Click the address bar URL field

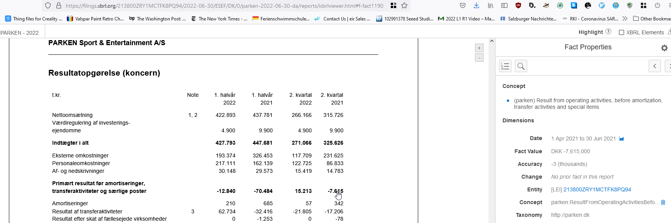224,5
